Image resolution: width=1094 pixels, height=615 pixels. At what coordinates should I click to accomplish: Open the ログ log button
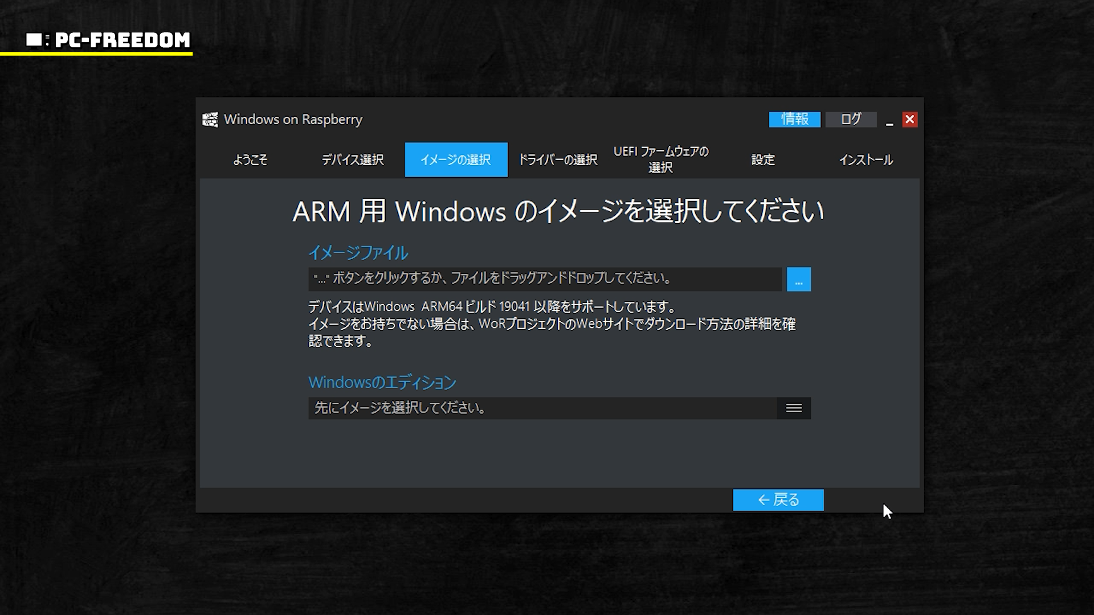click(x=851, y=119)
